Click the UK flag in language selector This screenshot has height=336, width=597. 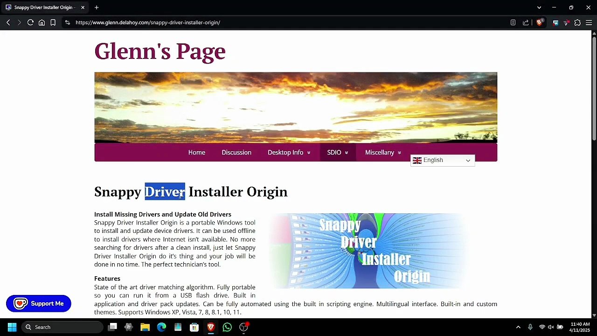417,161
